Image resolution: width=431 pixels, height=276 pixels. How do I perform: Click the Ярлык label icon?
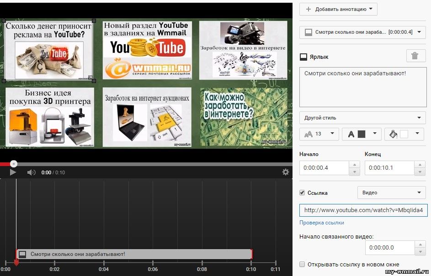click(303, 57)
